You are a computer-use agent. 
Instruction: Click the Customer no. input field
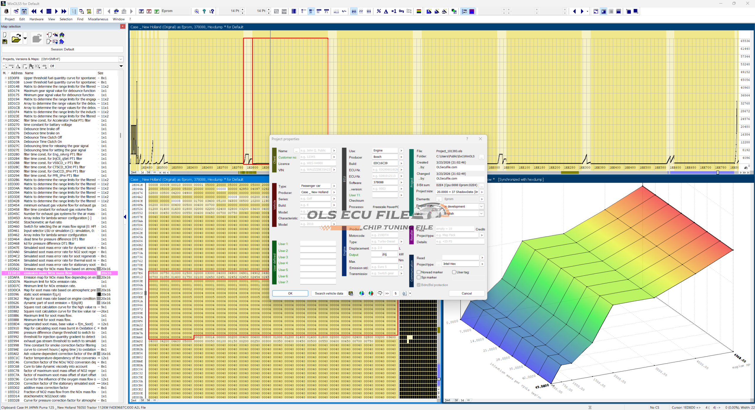(315, 157)
